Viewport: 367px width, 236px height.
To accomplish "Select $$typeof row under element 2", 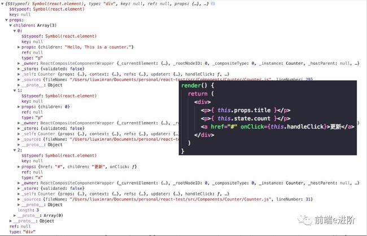I will point(59,155).
